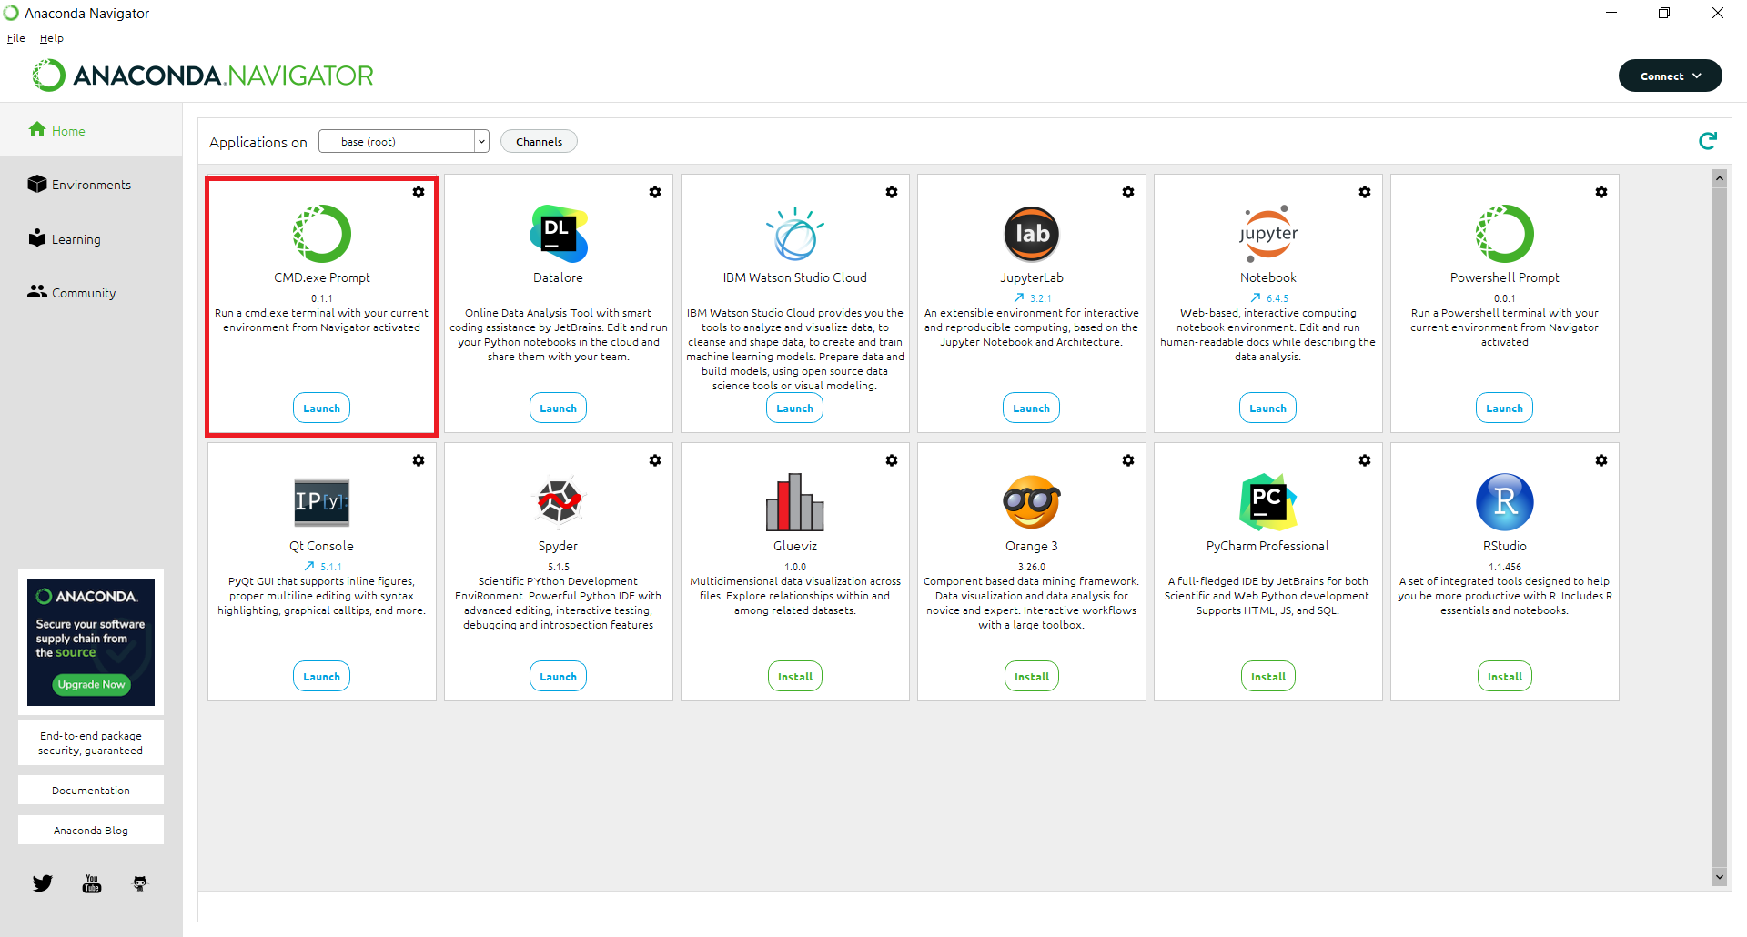1747x937 pixels.
Task: Click the RStudio R logo
Action: click(x=1505, y=502)
